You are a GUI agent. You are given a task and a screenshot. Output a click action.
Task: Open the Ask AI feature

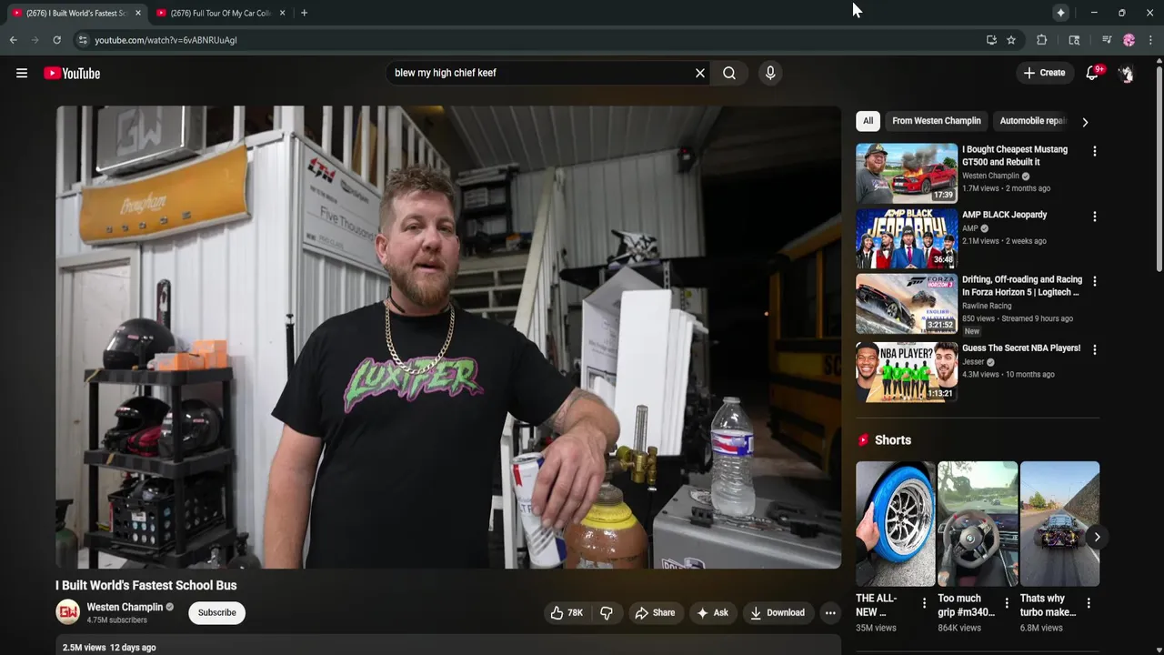pos(712,613)
